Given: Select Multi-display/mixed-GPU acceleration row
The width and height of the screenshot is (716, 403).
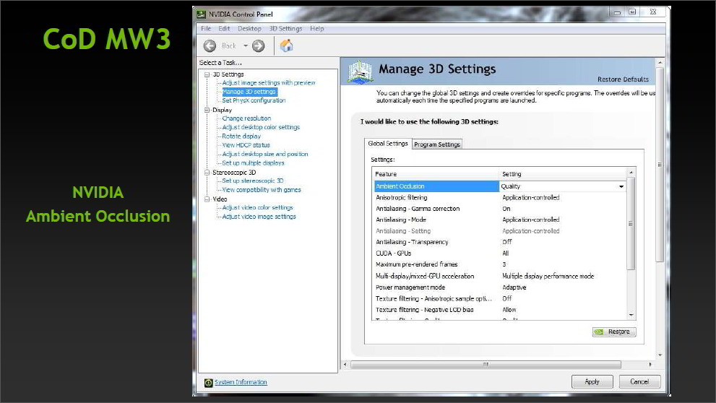Looking at the screenshot, I should click(x=500, y=276).
